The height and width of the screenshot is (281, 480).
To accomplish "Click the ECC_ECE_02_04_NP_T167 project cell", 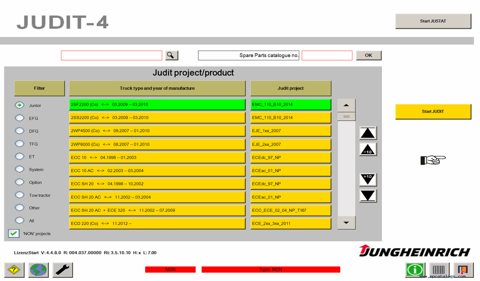I will click(291, 211).
